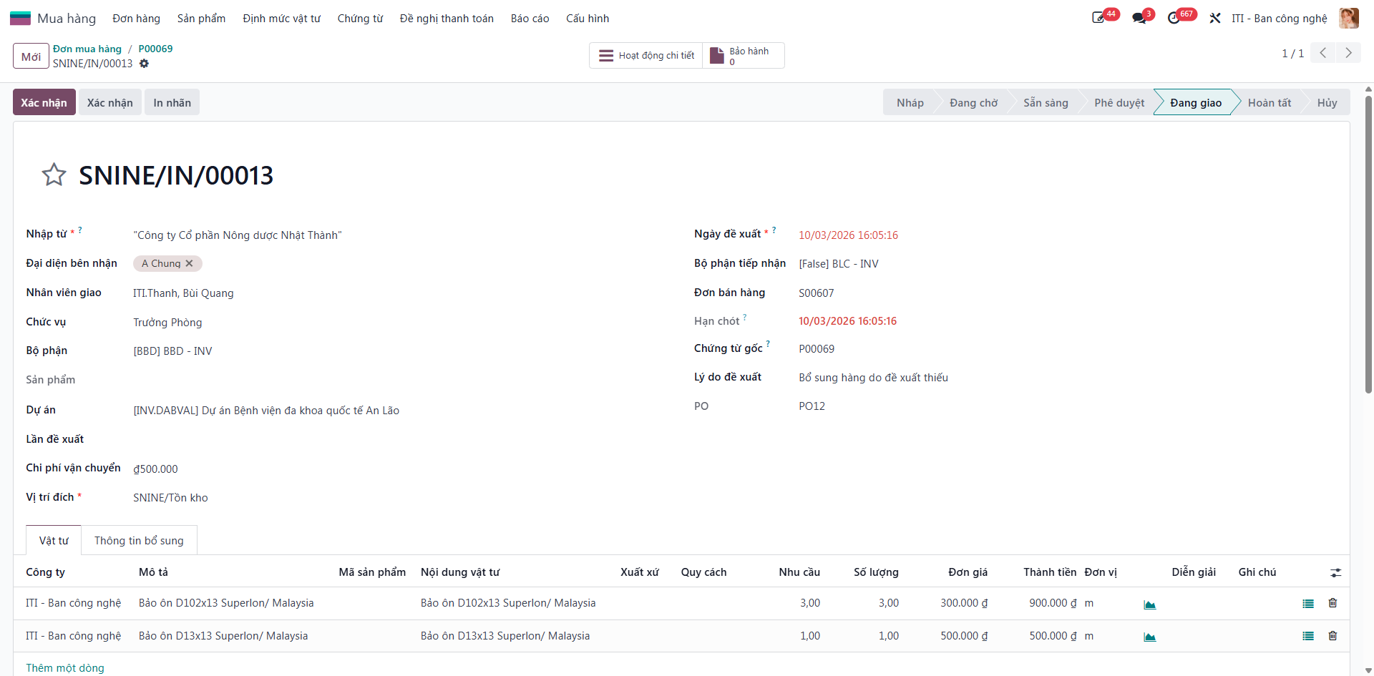Open the Cấu hình menu
The image size is (1374, 676).
tap(588, 18)
